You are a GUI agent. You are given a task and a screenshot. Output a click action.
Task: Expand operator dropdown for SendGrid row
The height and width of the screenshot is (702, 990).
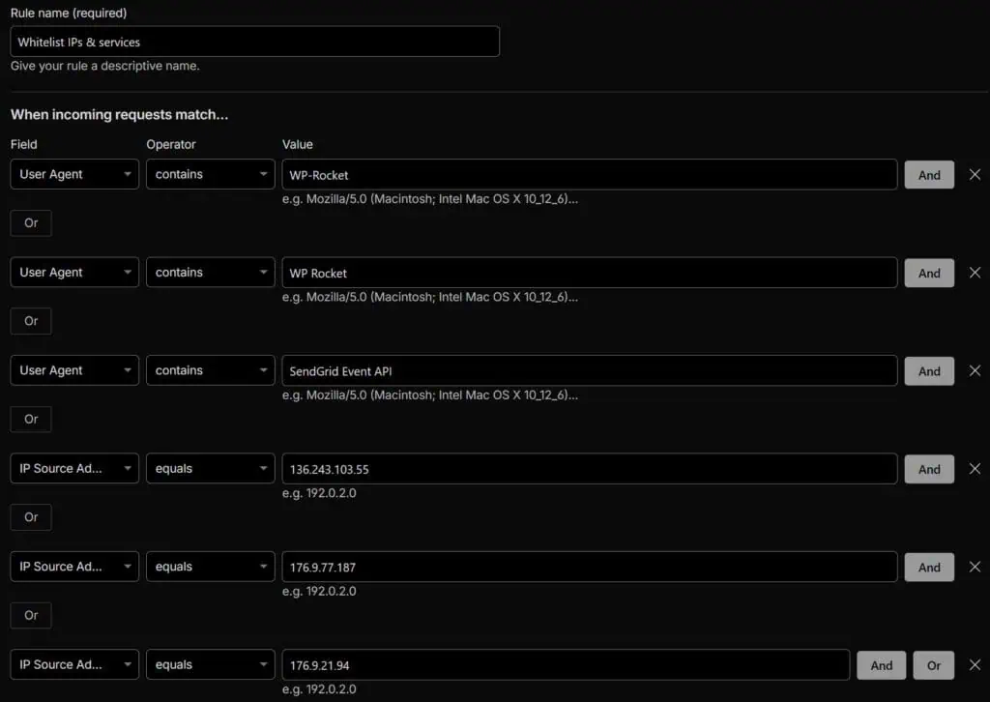tap(211, 370)
